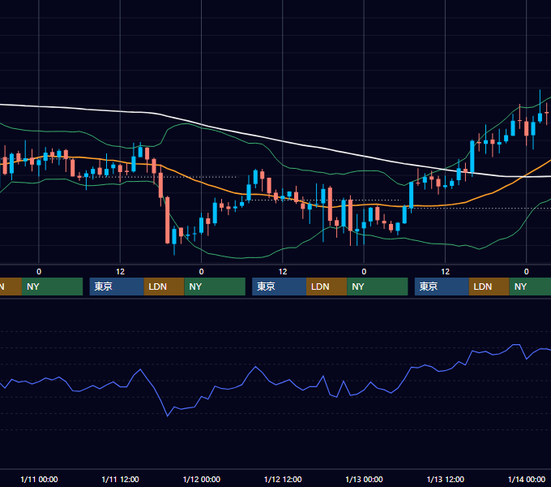Screen dimensions: 551x487
Task: Select the 1/12 12:00 date label
Action: tap(283, 479)
